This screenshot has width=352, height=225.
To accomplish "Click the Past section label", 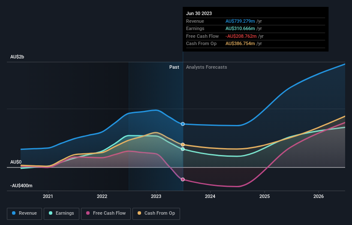I will click(174, 67).
